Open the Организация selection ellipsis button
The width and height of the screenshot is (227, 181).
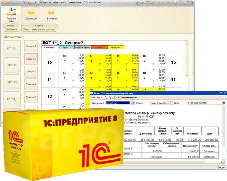point(131,103)
